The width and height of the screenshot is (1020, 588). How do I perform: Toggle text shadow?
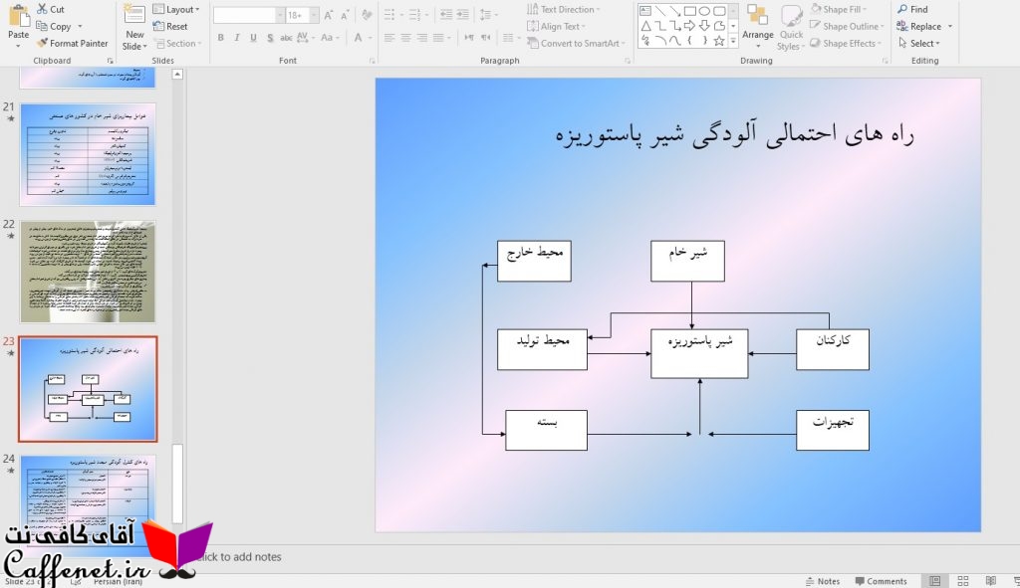click(270, 38)
